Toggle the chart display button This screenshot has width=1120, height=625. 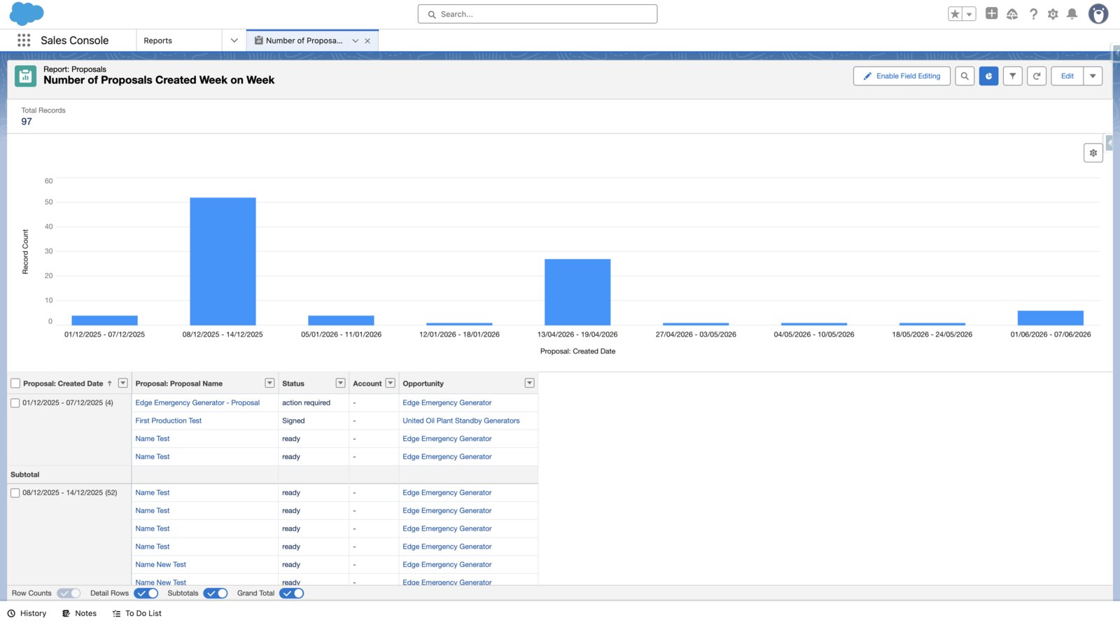[988, 76]
